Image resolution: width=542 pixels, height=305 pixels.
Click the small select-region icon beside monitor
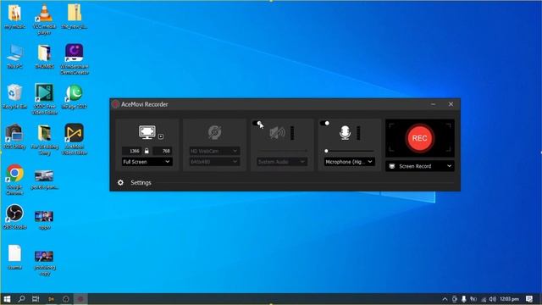pos(161,136)
